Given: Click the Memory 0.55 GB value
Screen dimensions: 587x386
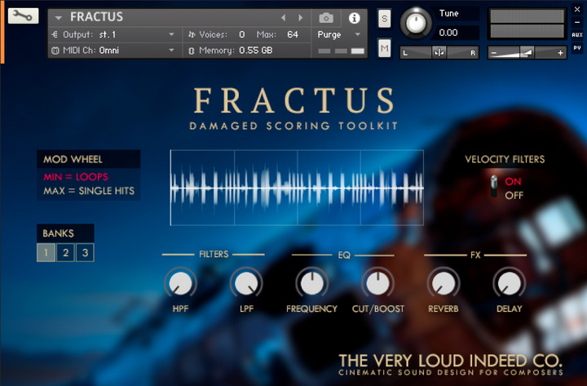Looking at the screenshot, I should [256, 51].
